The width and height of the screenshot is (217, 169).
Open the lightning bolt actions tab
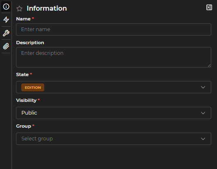[x=6, y=20]
